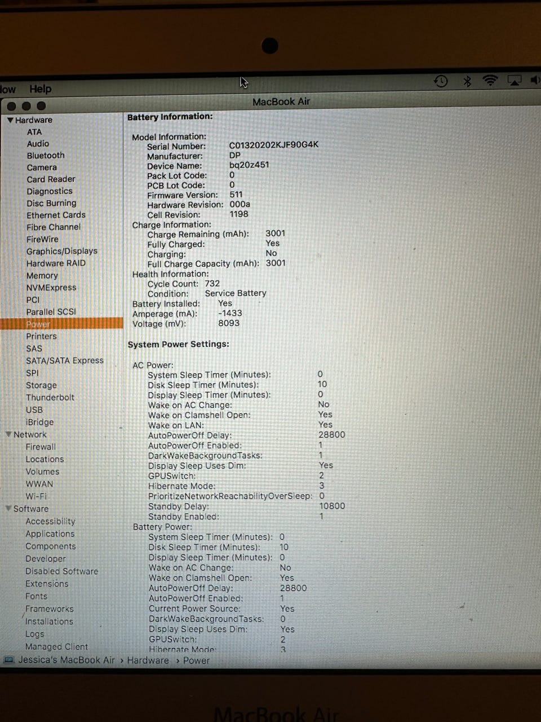Viewport: 541px width, 722px height.
Task: Select Locations under Network
Action: click(45, 459)
